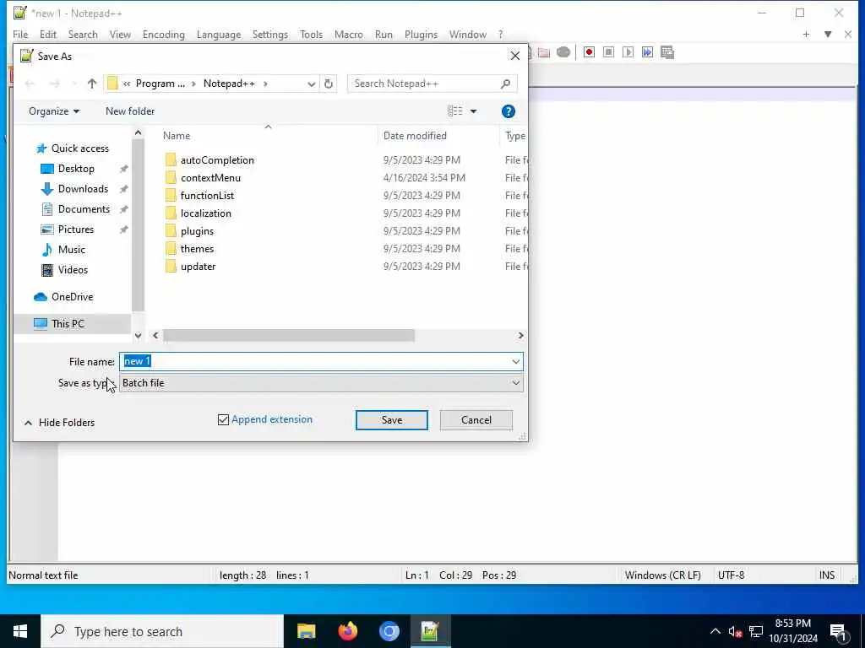The image size is (865, 648).
Task: Click the horizontal scrollbar thumb in file list
Action: tap(289, 336)
